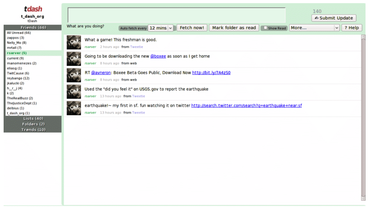Open the More... dropdown

pyautogui.click(x=314, y=28)
